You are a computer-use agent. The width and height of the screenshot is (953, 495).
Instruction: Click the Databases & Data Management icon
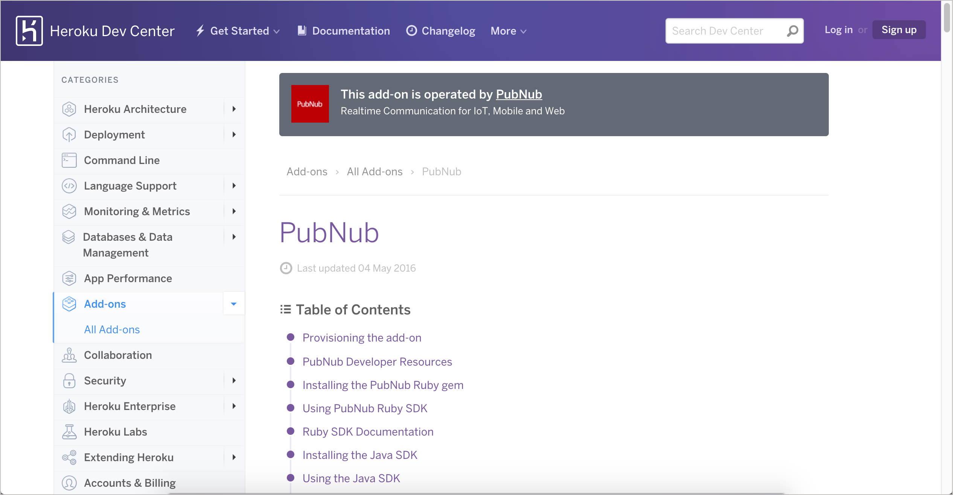click(69, 237)
